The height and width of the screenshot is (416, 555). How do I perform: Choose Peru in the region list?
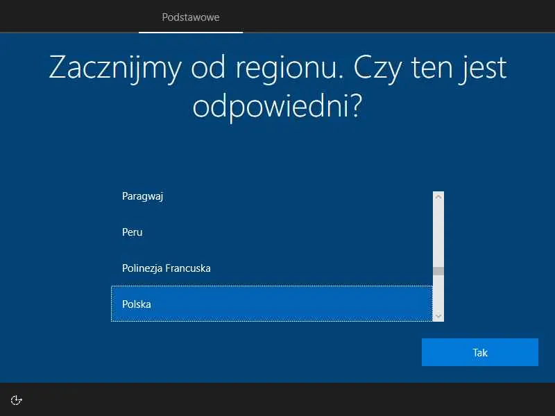[x=272, y=232]
